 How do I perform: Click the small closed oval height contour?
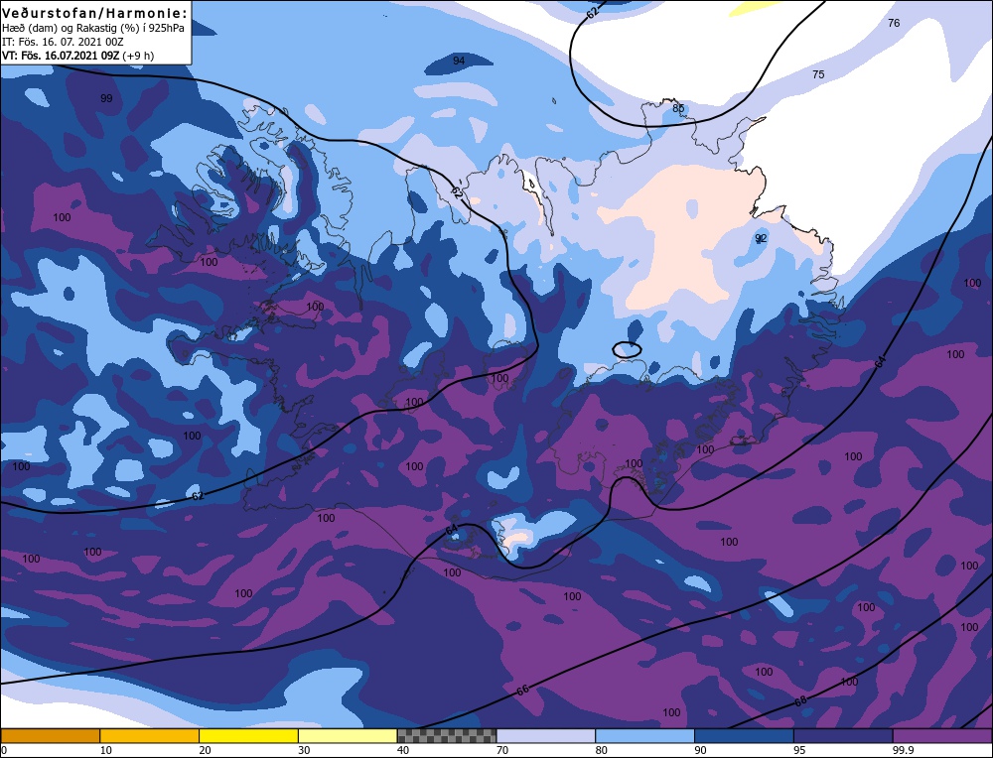tap(627, 349)
